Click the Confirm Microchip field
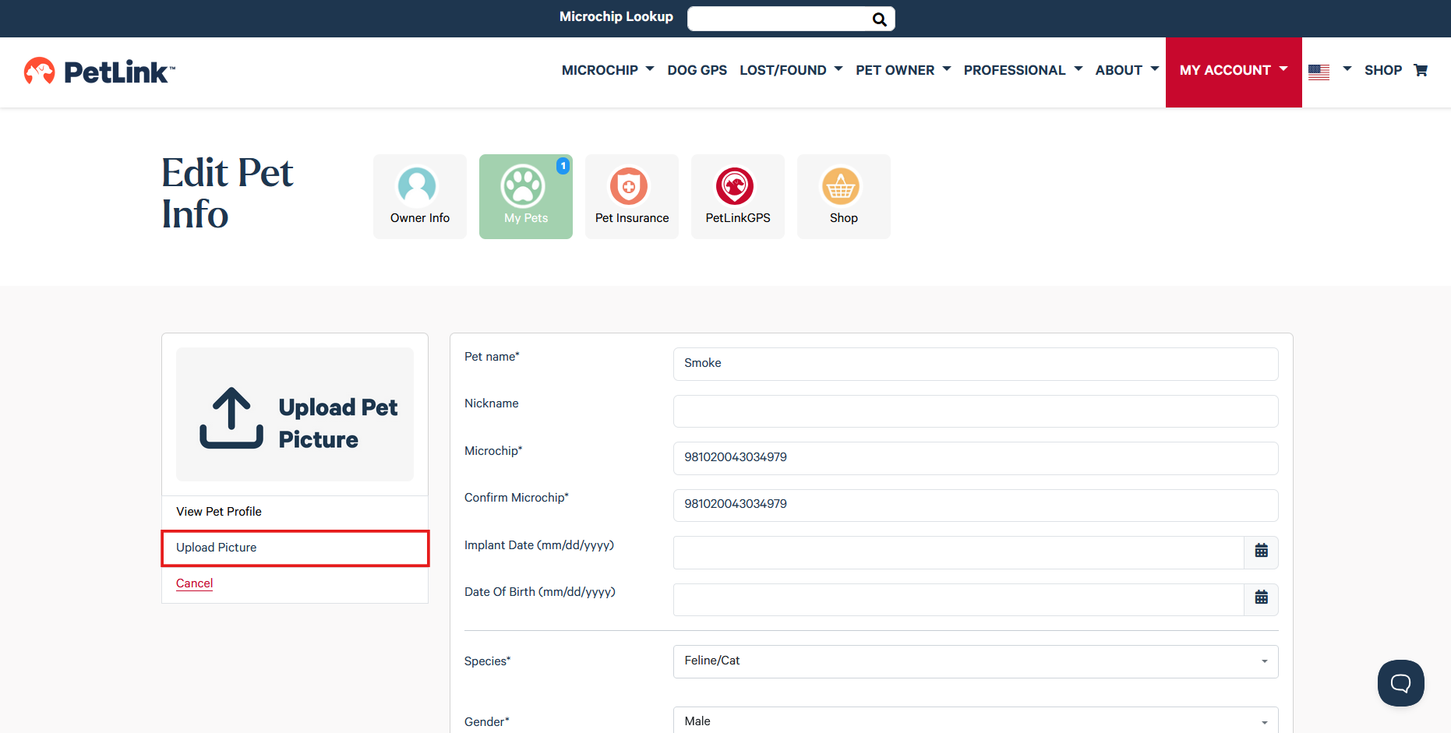The width and height of the screenshot is (1451, 733). [x=976, y=506]
